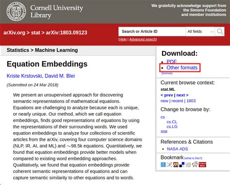Click the magnifying glass search icon
This screenshot has height=185, width=230.
click(220, 32)
